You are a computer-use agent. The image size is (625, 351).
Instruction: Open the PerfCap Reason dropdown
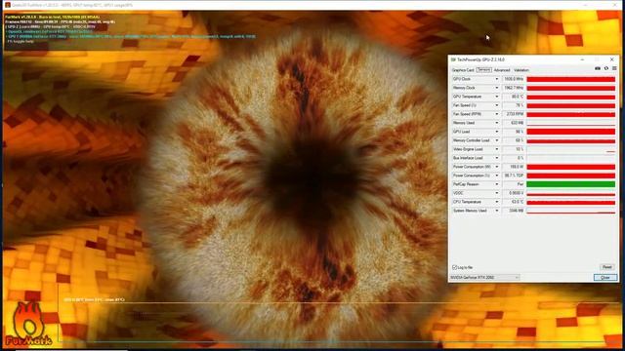pyautogui.click(x=497, y=184)
